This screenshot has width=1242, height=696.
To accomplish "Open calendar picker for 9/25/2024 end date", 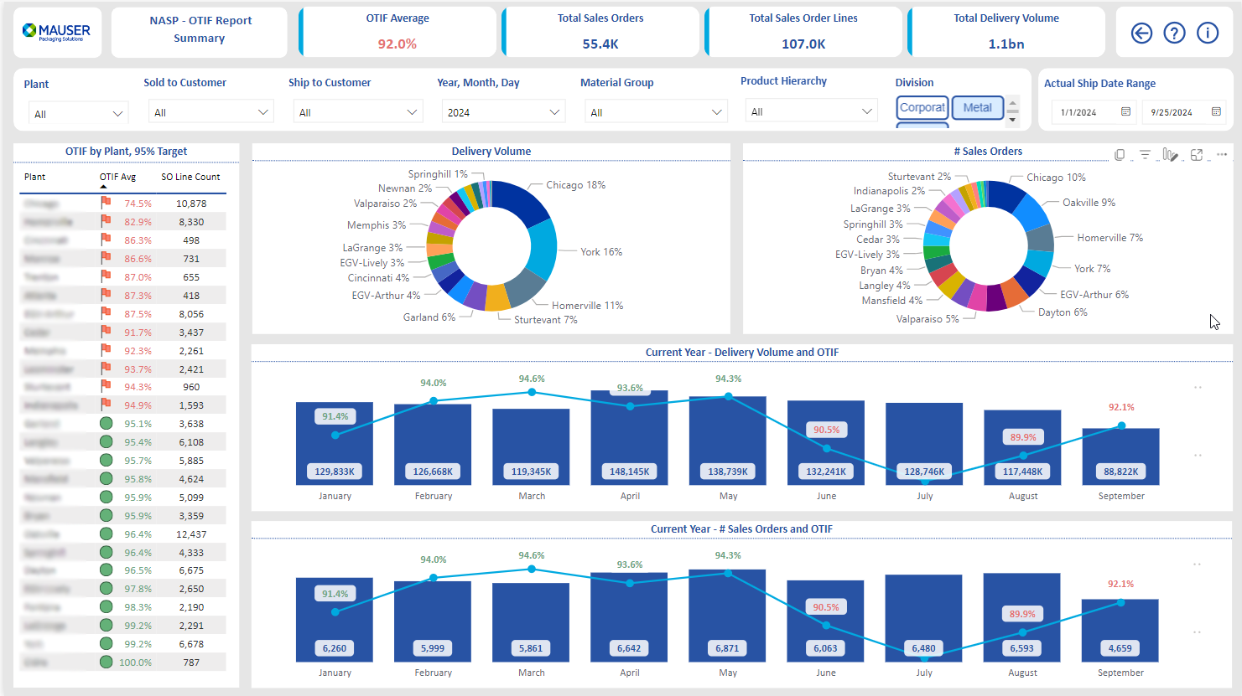I will (x=1216, y=111).
